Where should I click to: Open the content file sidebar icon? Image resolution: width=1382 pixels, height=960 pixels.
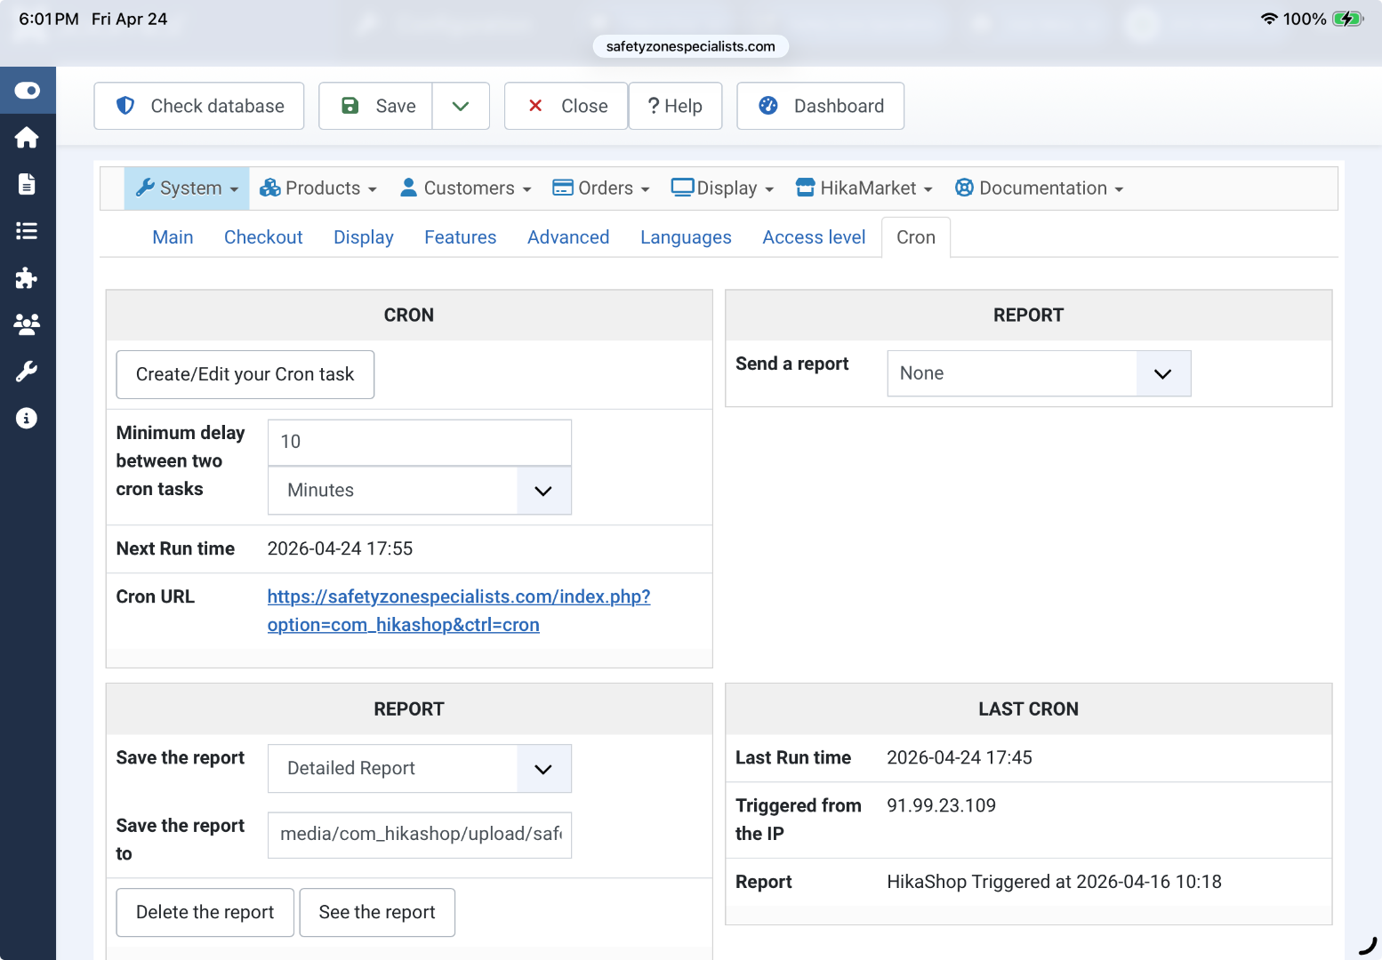27,184
